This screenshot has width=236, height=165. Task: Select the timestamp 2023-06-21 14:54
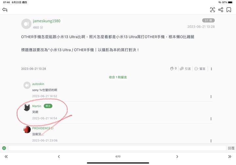(45, 118)
